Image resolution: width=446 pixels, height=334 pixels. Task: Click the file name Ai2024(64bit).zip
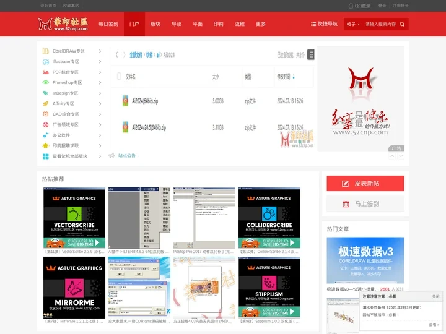click(145, 101)
